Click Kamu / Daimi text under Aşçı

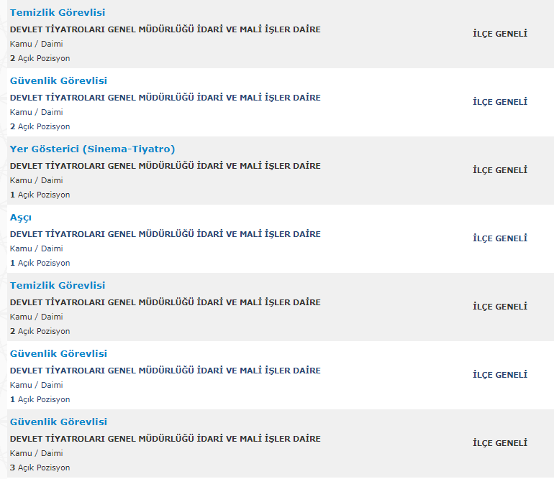pyautogui.click(x=37, y=248)
